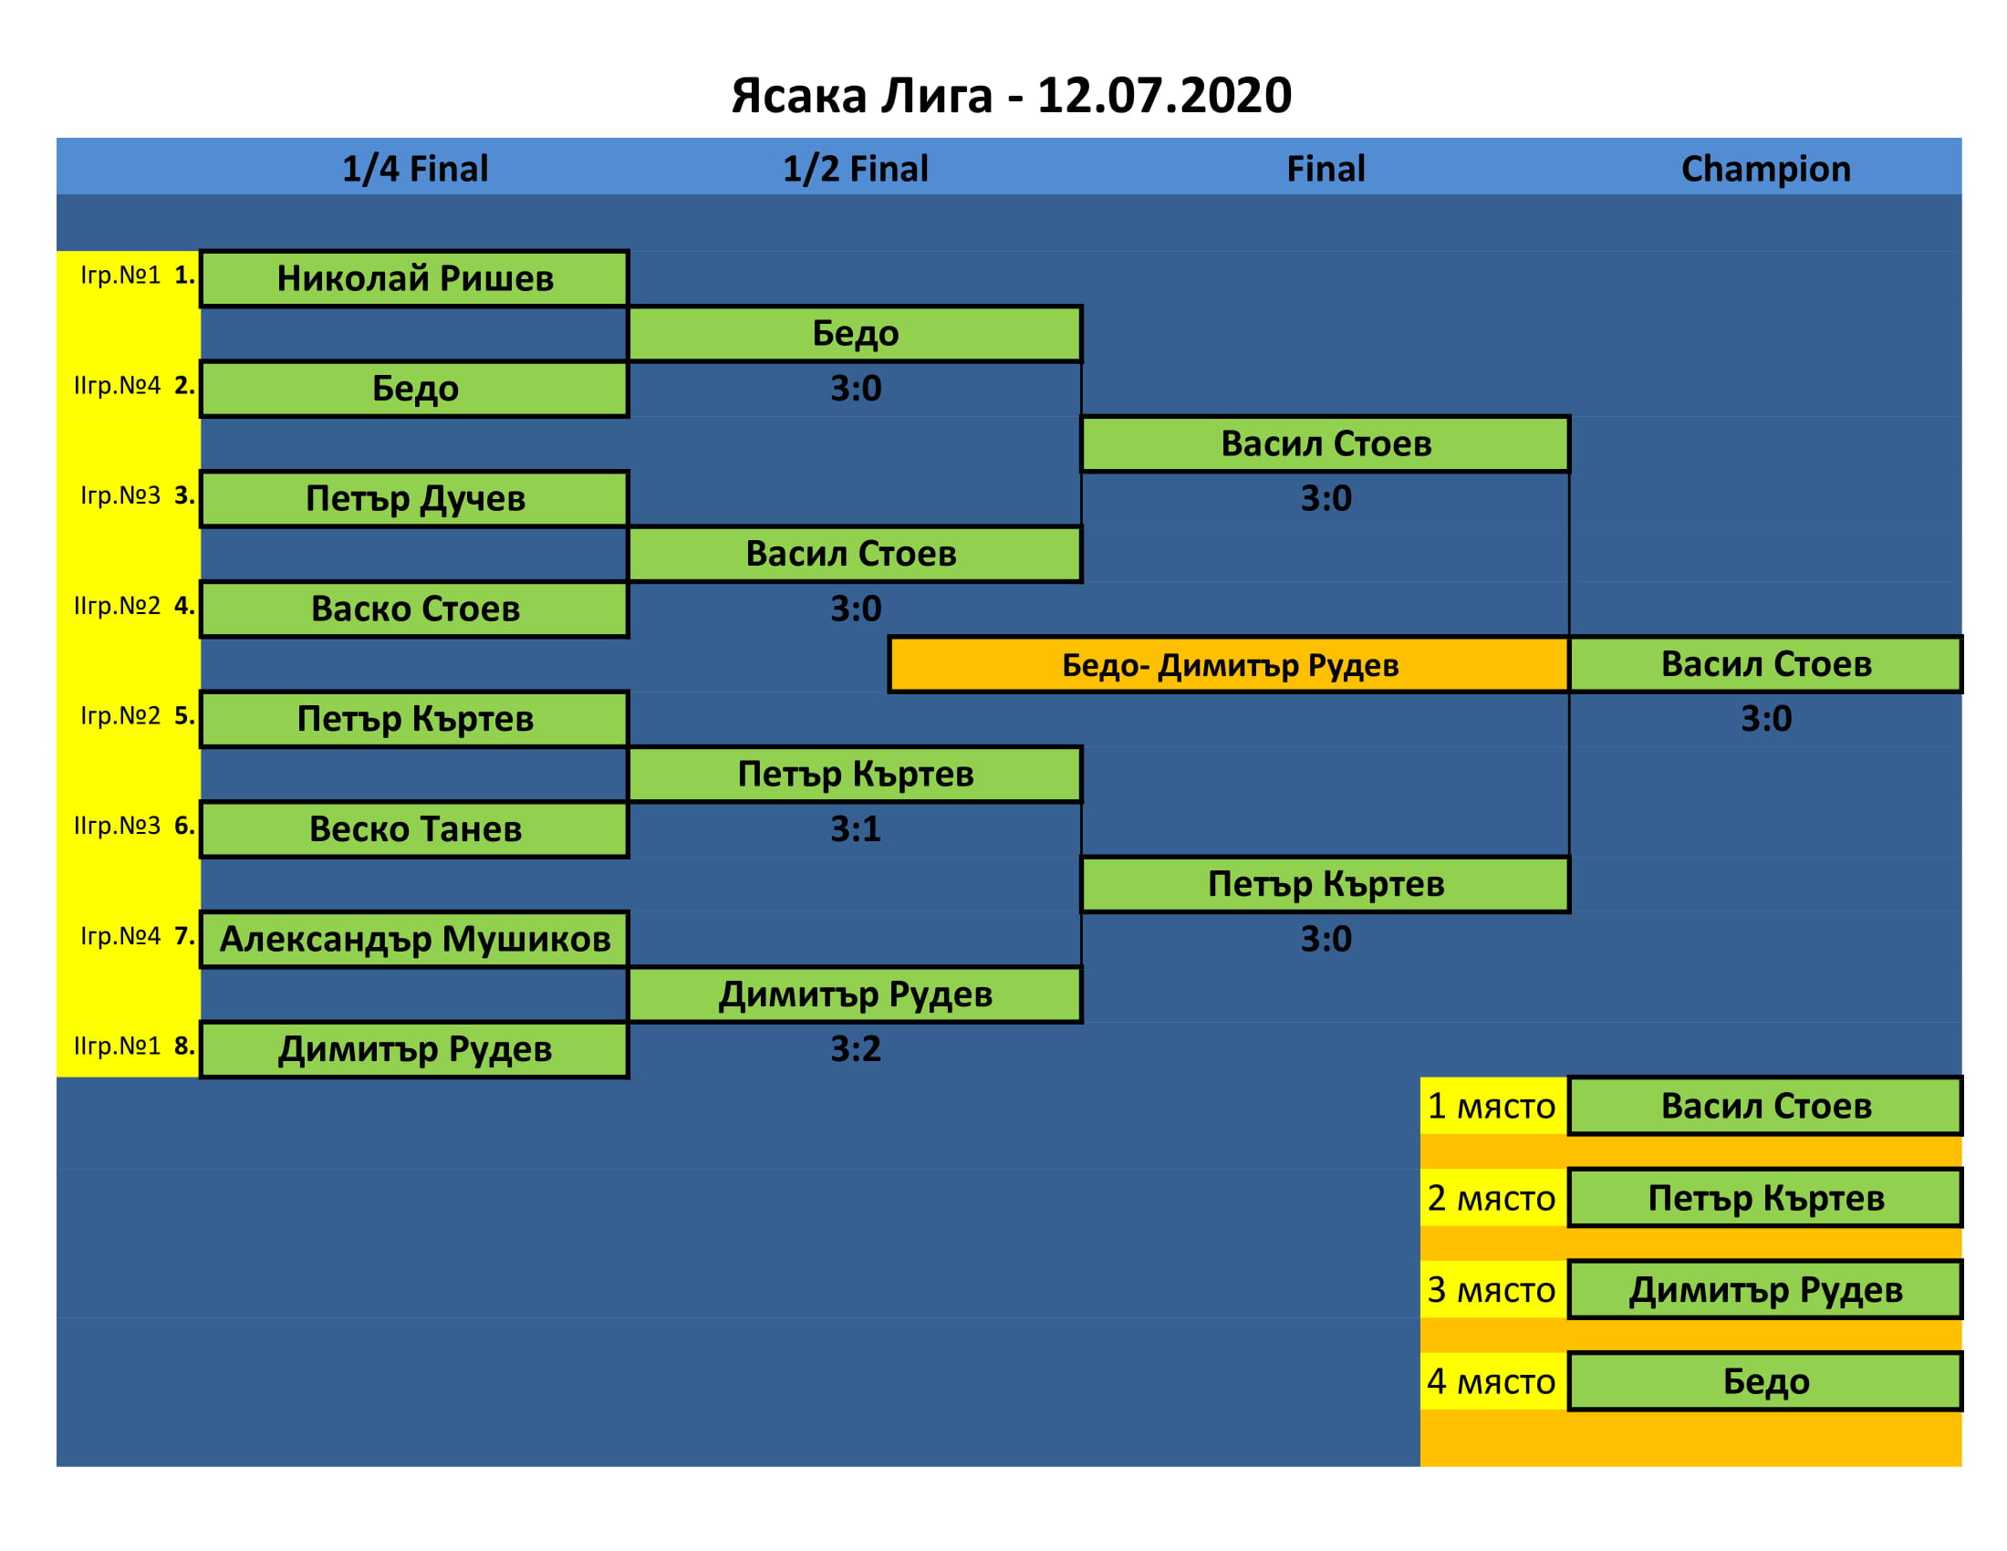Select the Final column header
This screenshot has width=2007, height=1551.
coord(1326,169)
